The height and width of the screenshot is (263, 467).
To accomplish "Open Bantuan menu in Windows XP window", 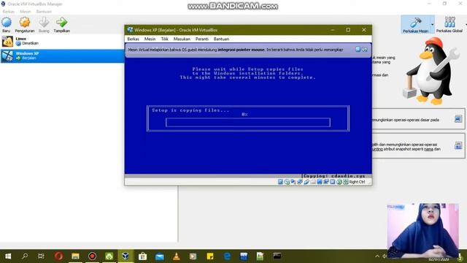I will click(x=221, y=39).
